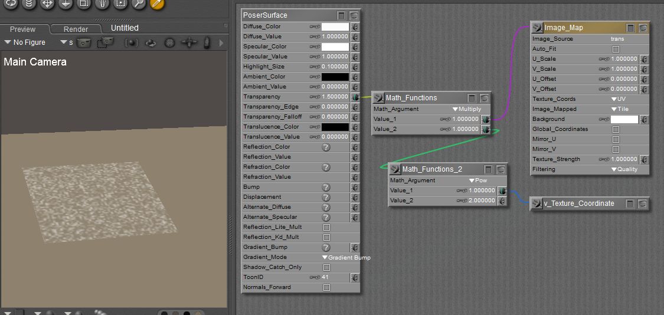Enable the Normals_Forward checkbox

(x=326, y=287)
